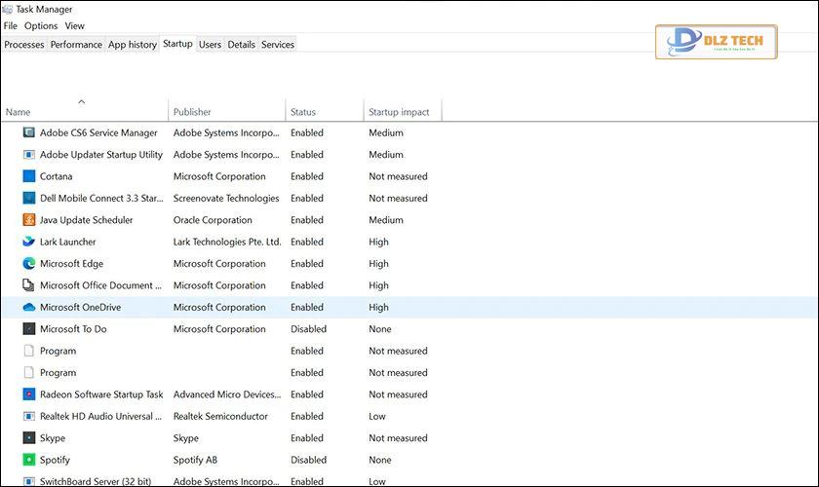Click the Cortana blue square icon
Screen dimensions: 819x487
tap(28, 176)
